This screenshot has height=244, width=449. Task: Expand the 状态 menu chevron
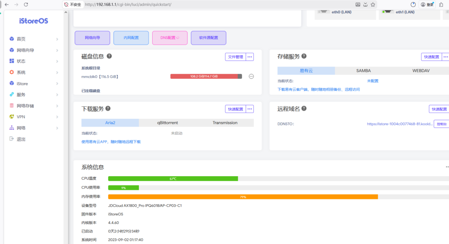[57, 61]
